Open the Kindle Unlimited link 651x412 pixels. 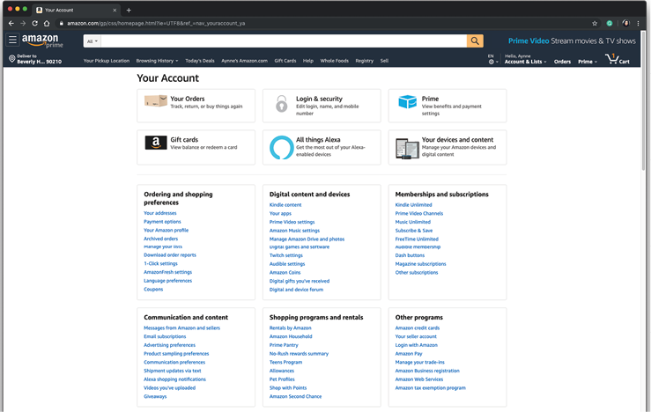[413, 205]
